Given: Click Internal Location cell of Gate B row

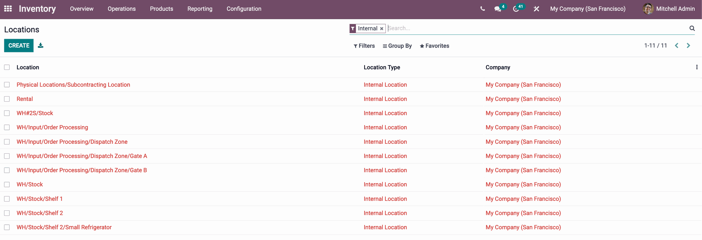Looking at the screenshot, I should click(385, 170).
